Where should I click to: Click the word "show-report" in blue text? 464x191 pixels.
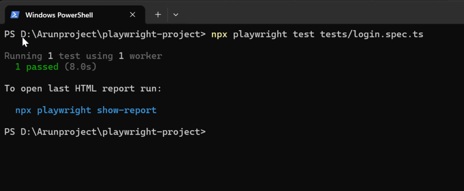[126, 110]
